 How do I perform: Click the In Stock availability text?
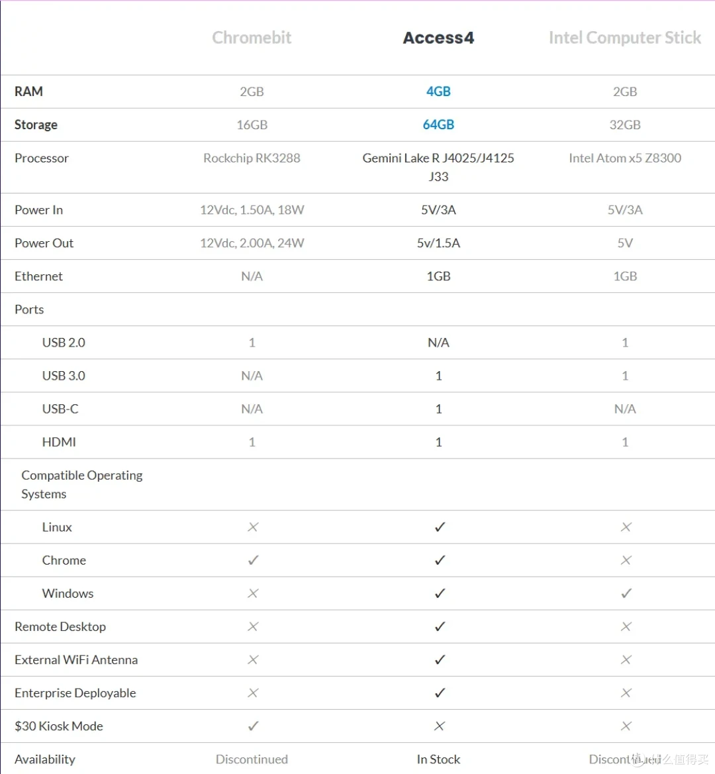[x=438, y=759]
